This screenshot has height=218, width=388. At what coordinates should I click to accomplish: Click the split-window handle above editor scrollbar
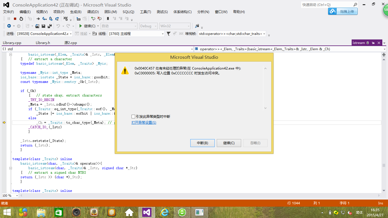384,54
